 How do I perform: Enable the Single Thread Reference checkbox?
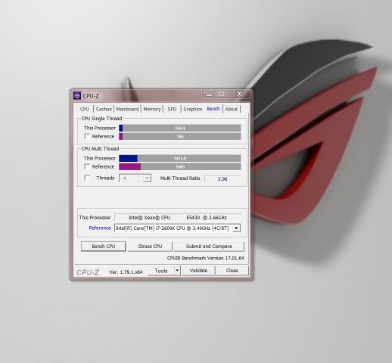pos(87,136)
